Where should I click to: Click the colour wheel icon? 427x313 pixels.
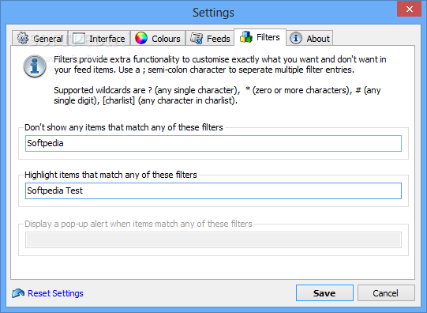click(x=141, y=38)
